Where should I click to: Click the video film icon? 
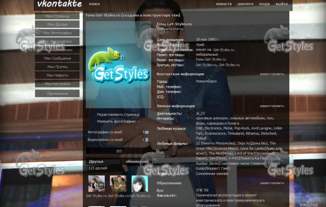(147, 140)
